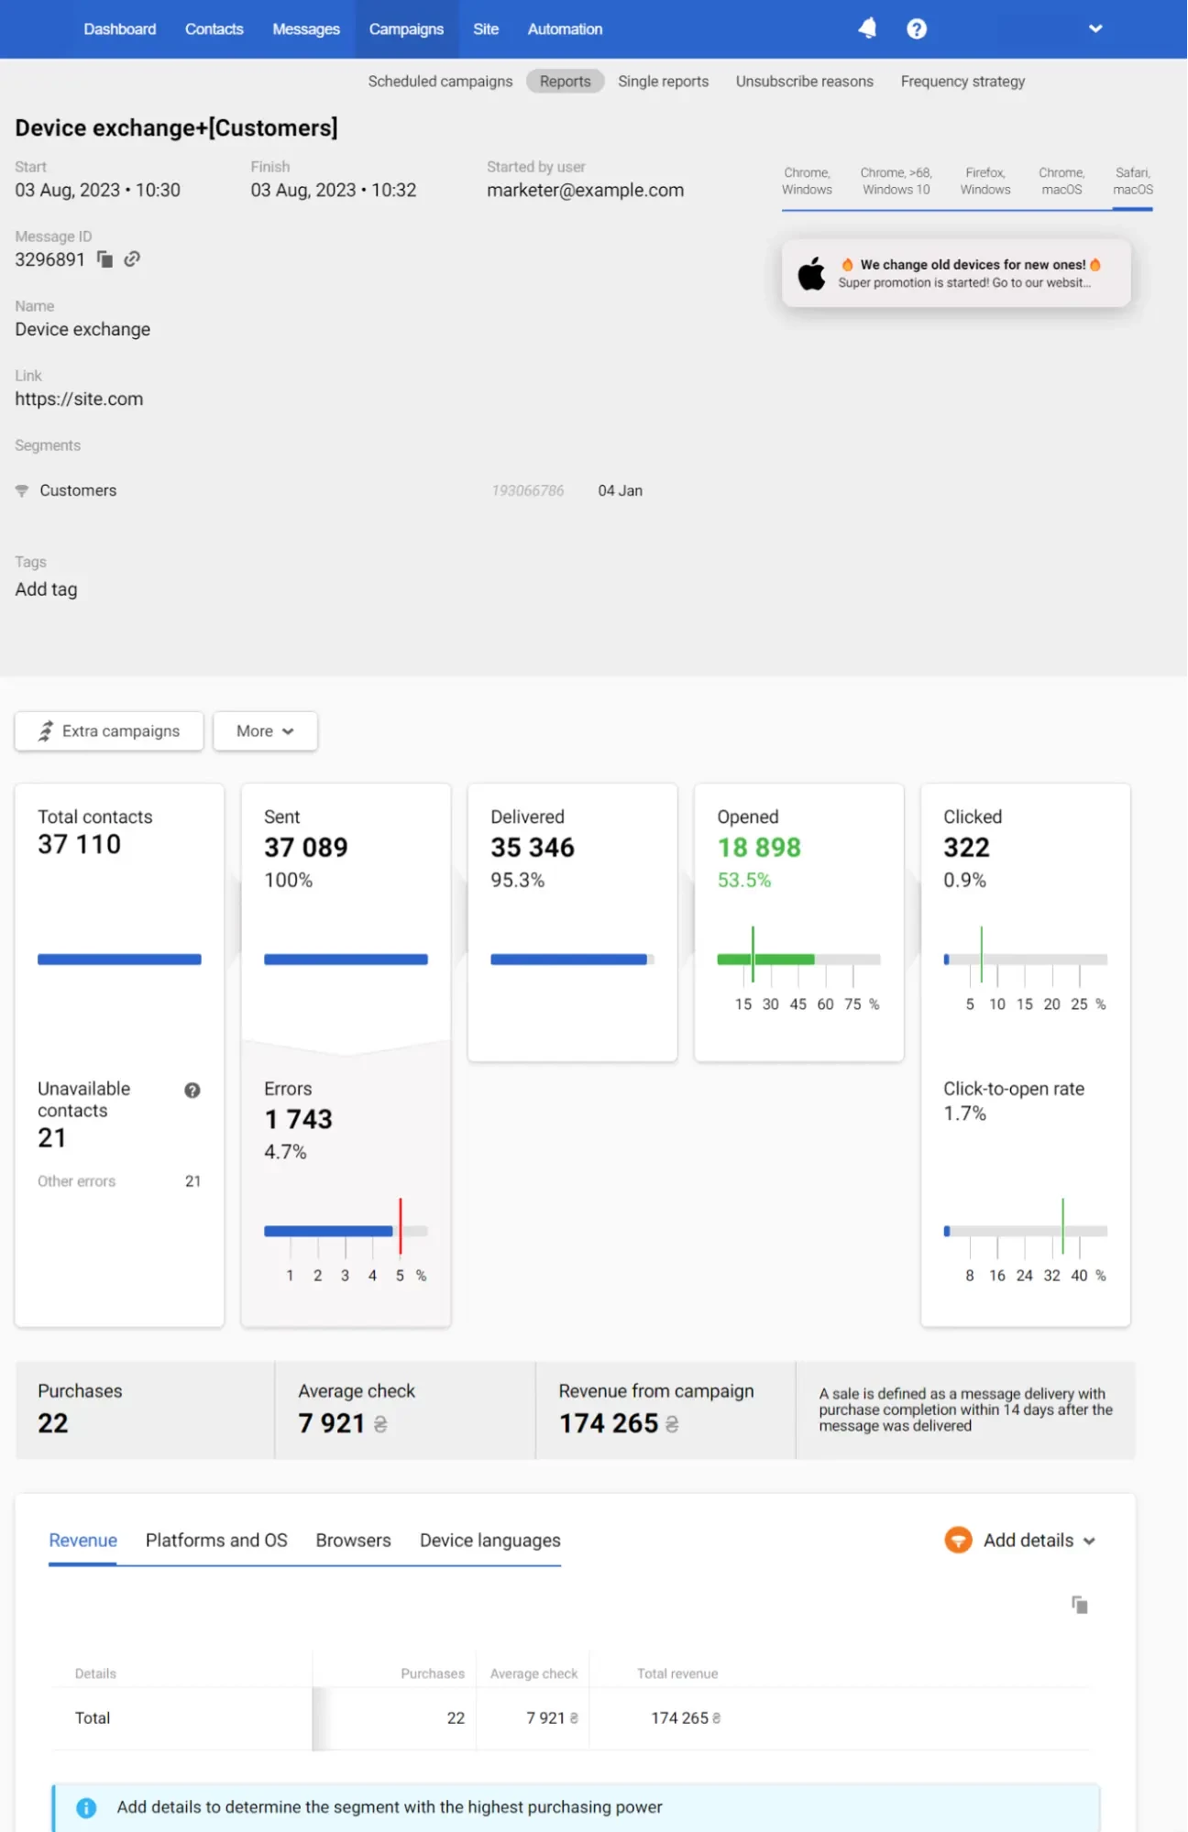The height and width of the screenshot is (1832, 1188).
Task: Select Campaigns in top navigation
Action: pos(406,29)
